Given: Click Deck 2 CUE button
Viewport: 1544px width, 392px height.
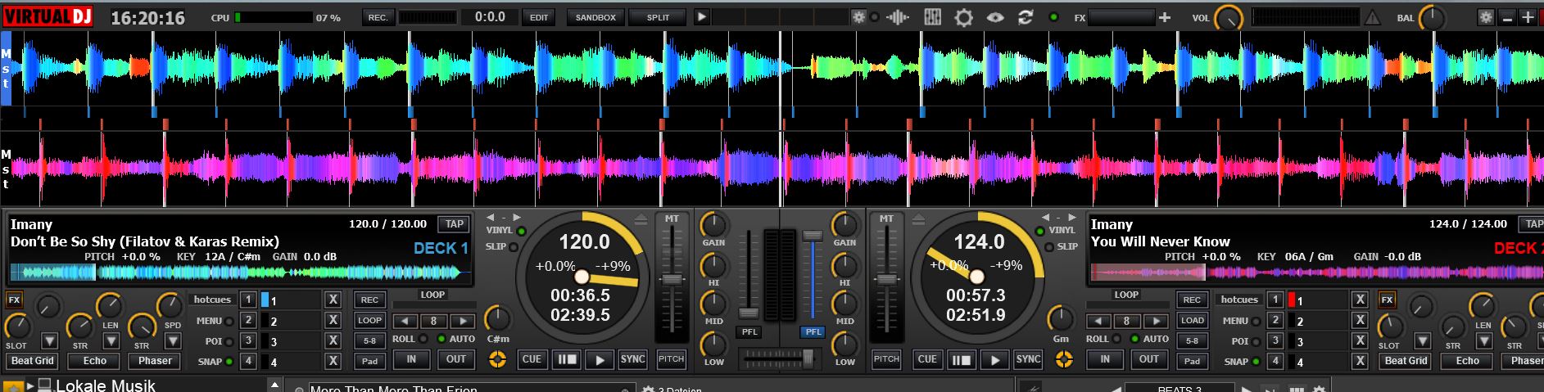Looking at the screenshot, I should point(927,359).
